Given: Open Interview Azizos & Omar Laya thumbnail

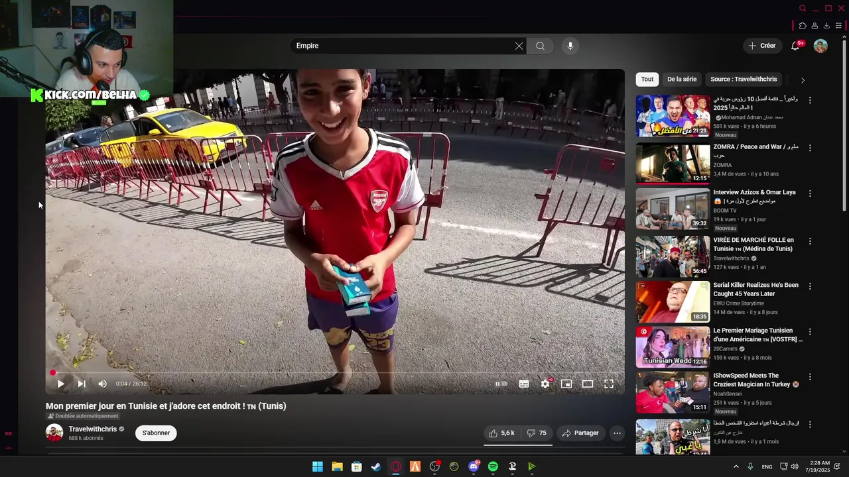Looking at the screenshot, I should point(673,209).
